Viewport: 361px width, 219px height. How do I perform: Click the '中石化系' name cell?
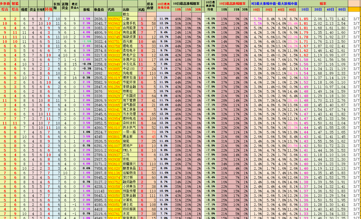[x=130, y=64]
